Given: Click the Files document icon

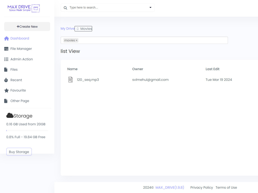Looking at the screenshot, I should [6, 69].
